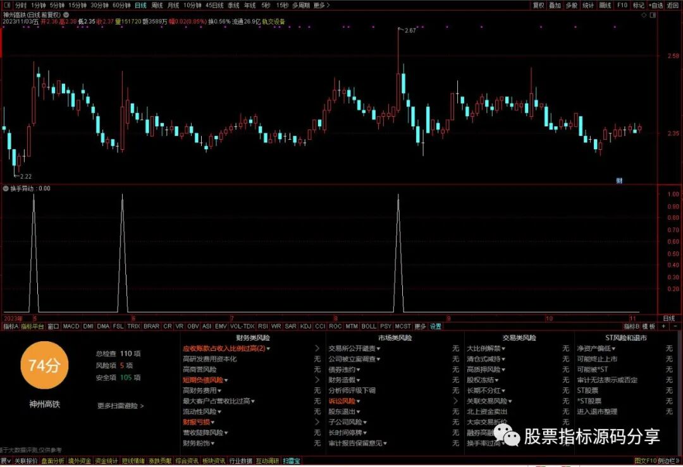Switch to the 分时 chart period

20,5
